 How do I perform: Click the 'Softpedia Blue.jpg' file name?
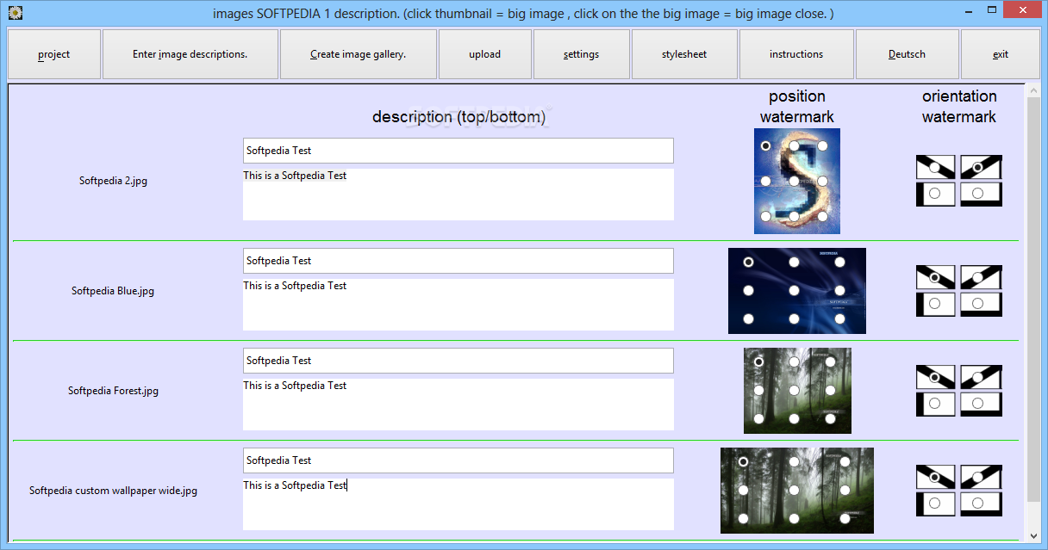tap(113, 291)
